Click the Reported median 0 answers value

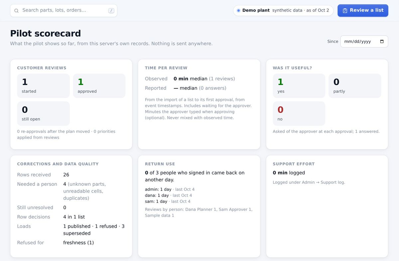(200, 88)
